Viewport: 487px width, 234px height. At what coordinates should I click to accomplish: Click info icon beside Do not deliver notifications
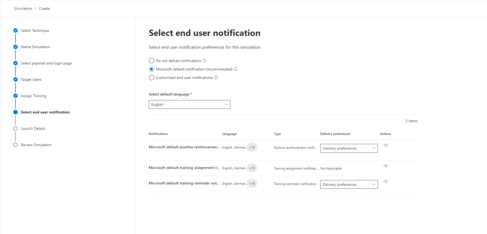coord(205,60)
